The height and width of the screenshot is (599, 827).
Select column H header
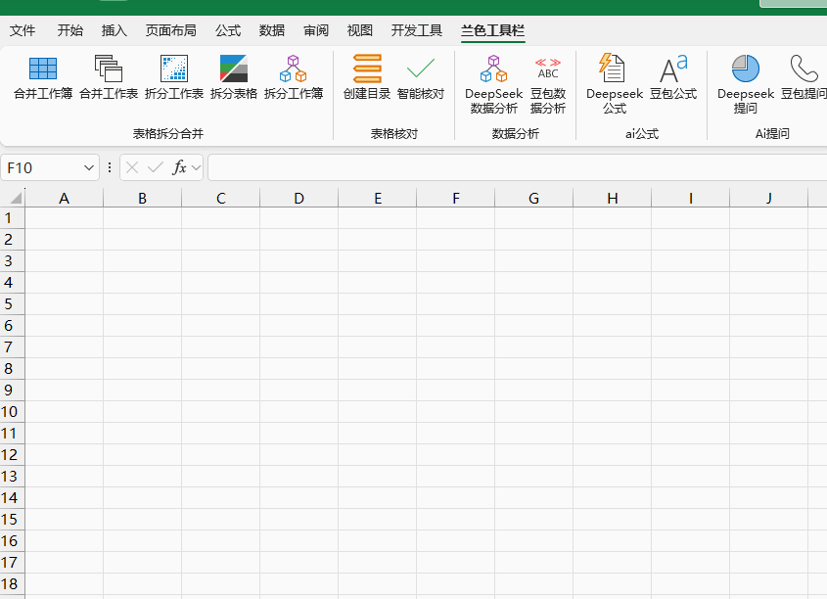pyautogui.click(x=613, y=199)
